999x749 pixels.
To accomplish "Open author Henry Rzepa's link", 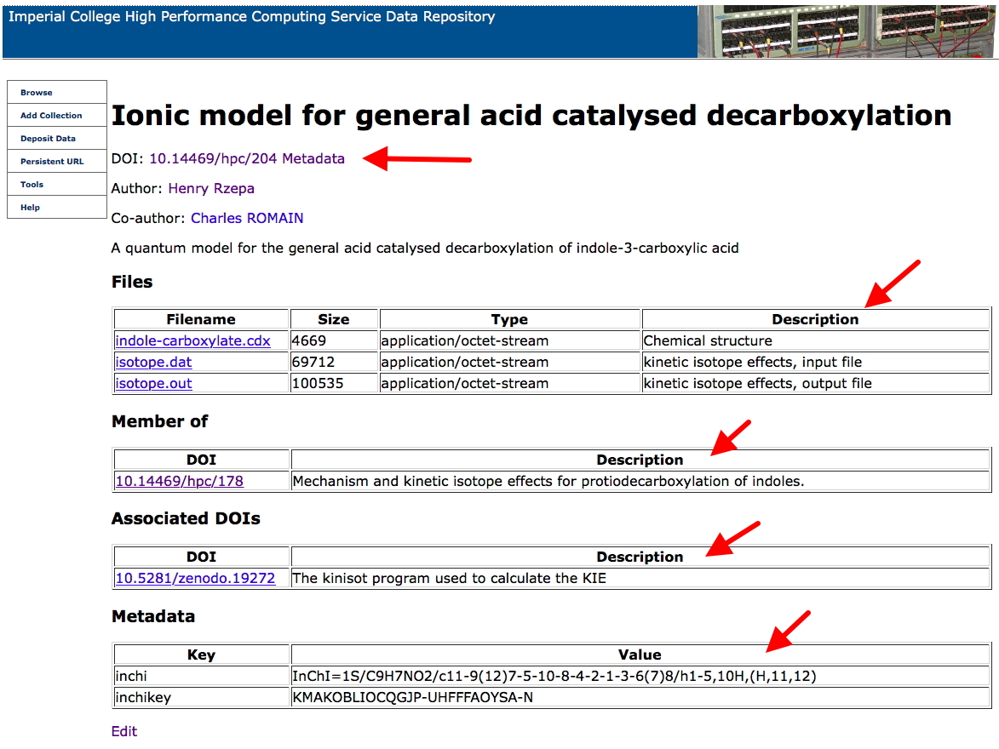I will click(211, 188).
